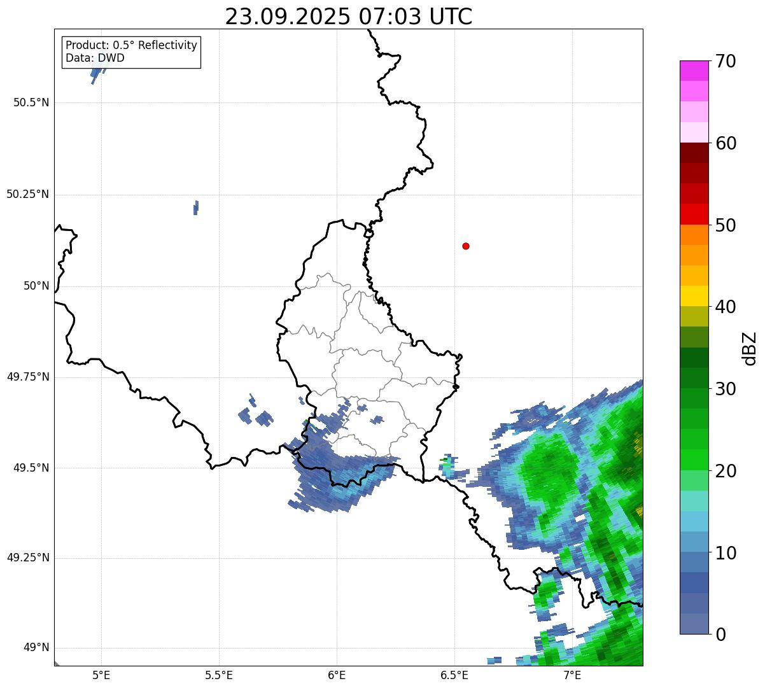Click the 49.75°N latitude label

coord(28,377)
